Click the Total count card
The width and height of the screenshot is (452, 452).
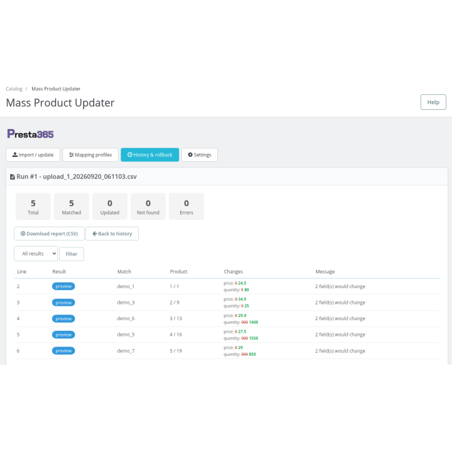pos(33,207)
